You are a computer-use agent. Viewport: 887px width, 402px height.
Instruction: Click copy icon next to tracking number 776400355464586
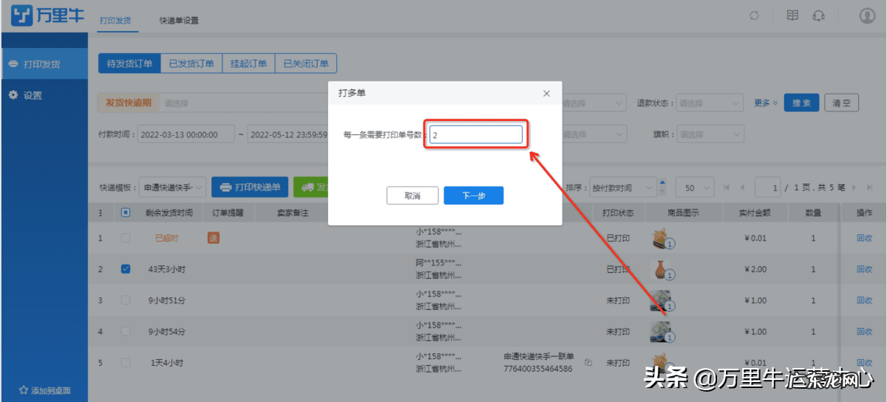[588, 363]
